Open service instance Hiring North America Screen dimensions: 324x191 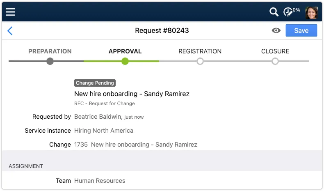click(x=104, y=131)
